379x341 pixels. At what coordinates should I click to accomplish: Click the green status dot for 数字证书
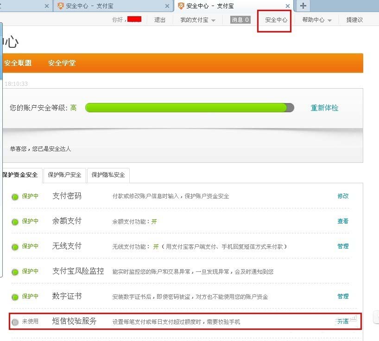15,297
